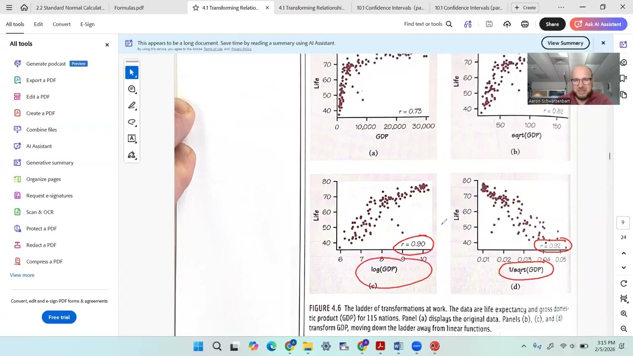Open the Convert menu
Screen dimensions: 633x356
click(x=61, y=24)
